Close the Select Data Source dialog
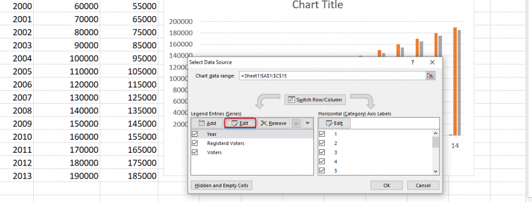 pos(432,63)
